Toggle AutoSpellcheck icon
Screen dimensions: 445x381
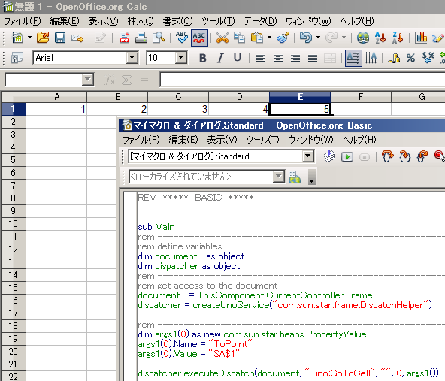pos(199,38)
